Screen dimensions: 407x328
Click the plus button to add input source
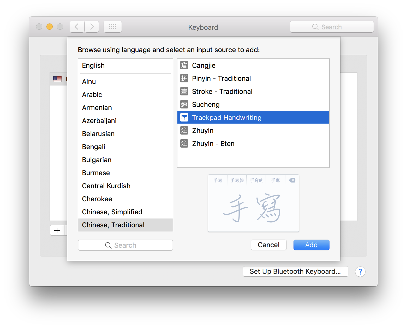[x=57, y=230]
